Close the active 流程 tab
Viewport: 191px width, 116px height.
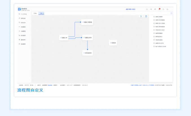[x=43, y=13]
